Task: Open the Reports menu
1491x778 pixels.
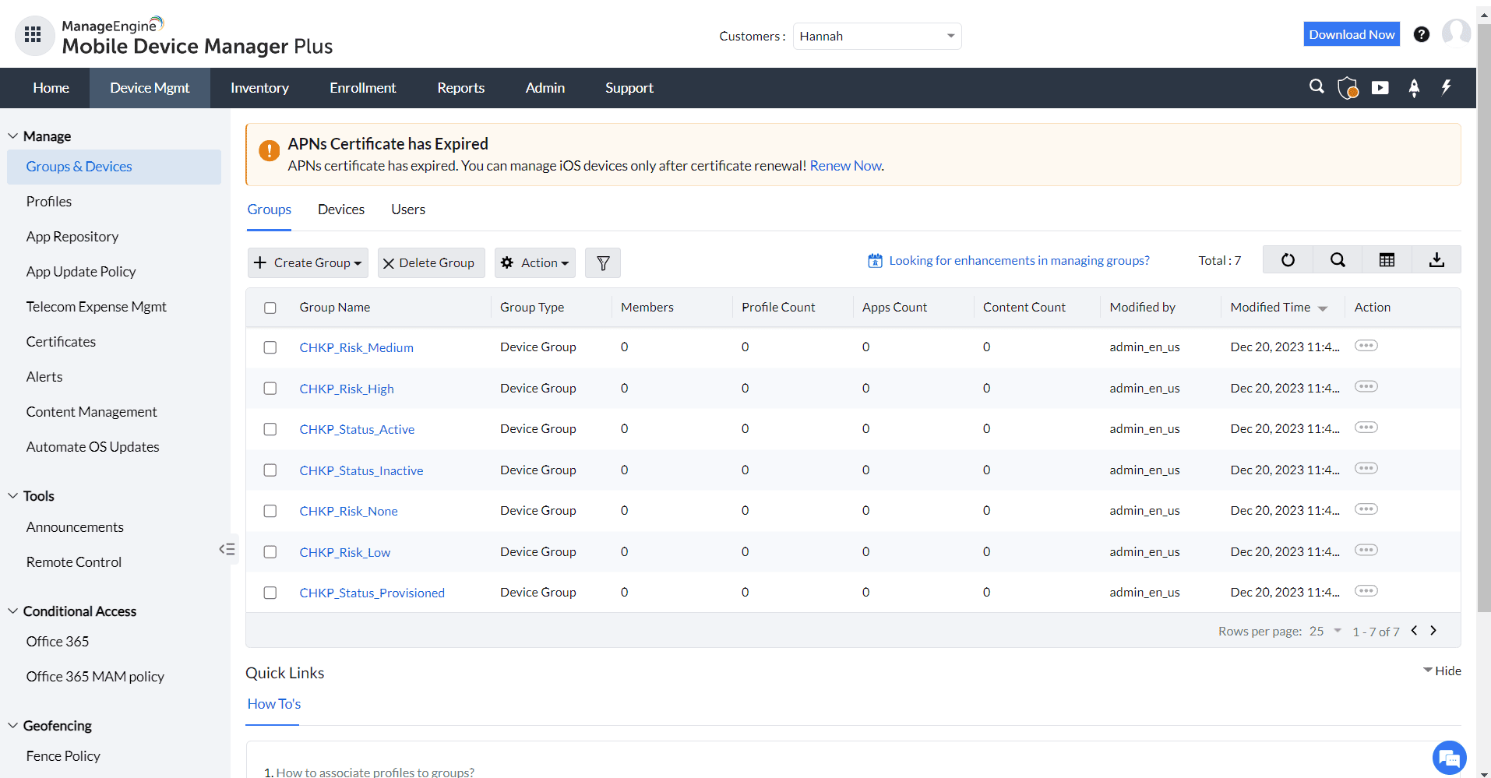Action: [460, 88]
